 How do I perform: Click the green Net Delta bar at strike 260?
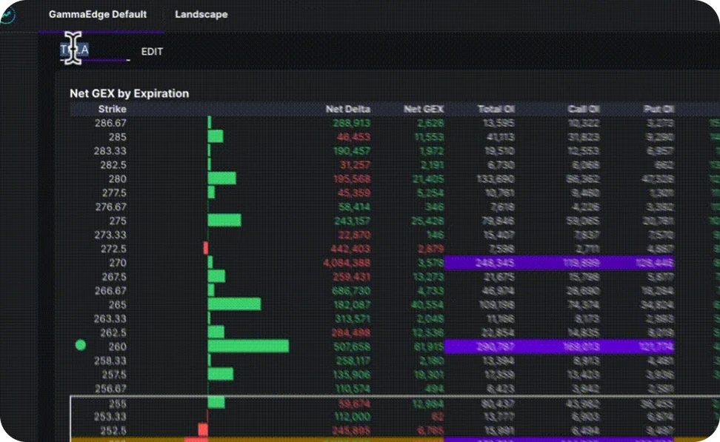click(248, 345)
